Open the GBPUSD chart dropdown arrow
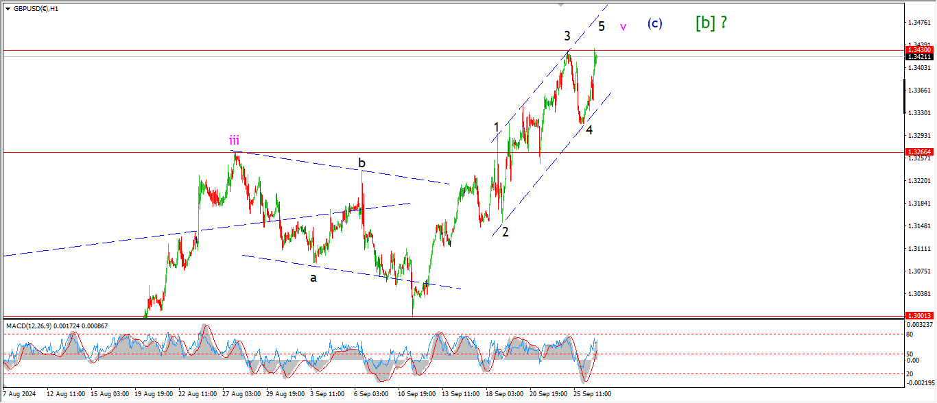Screen dimensions: 937x403 (8, 9)
